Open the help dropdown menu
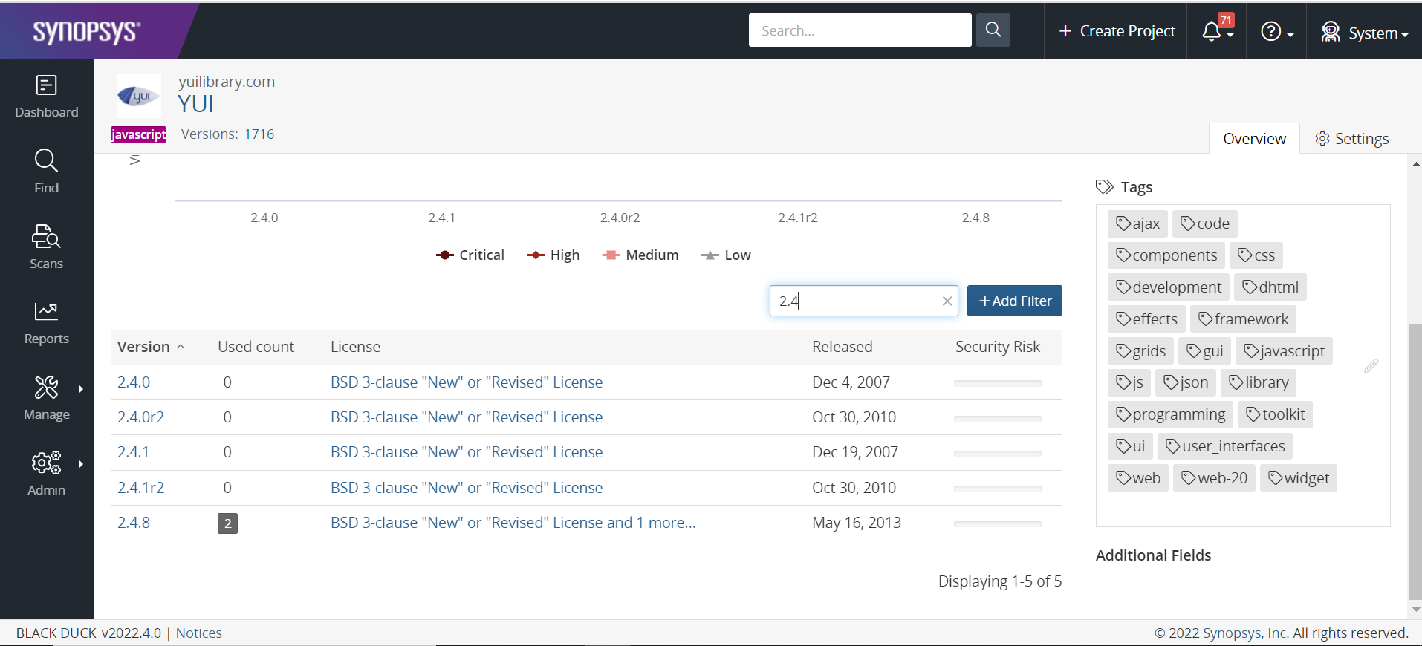The width and height of the screenshot is (1422, 646). pyautogui.click(x=1278, y=31)
